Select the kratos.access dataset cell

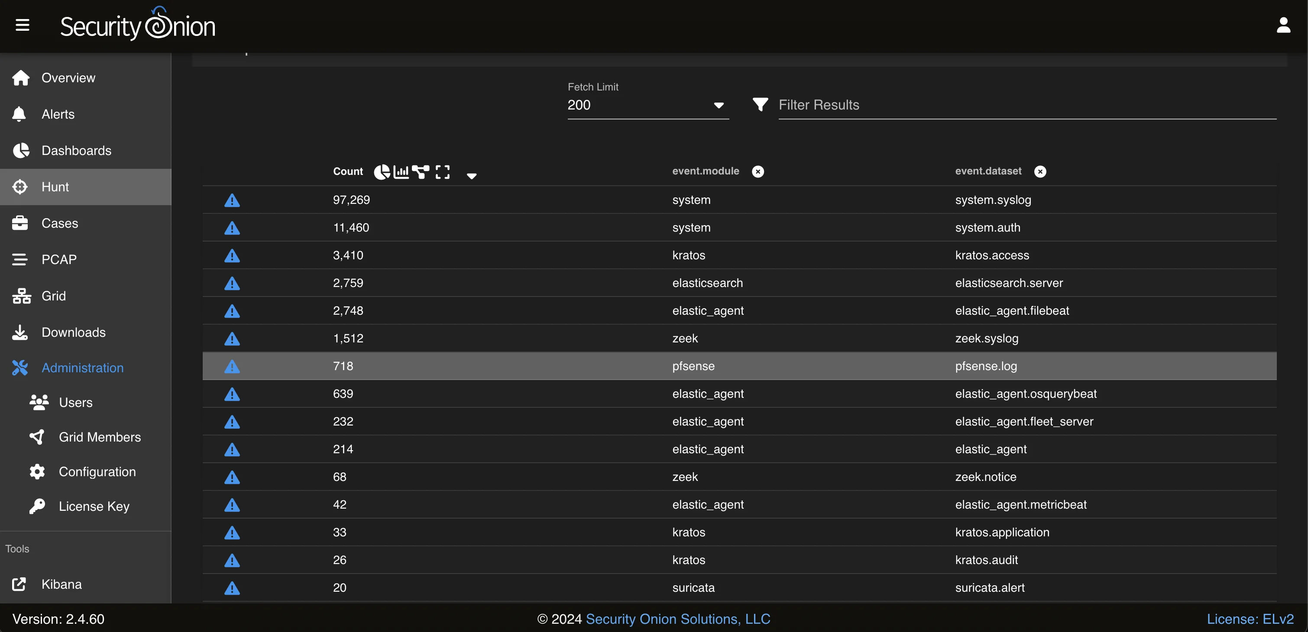pos(992,255)
